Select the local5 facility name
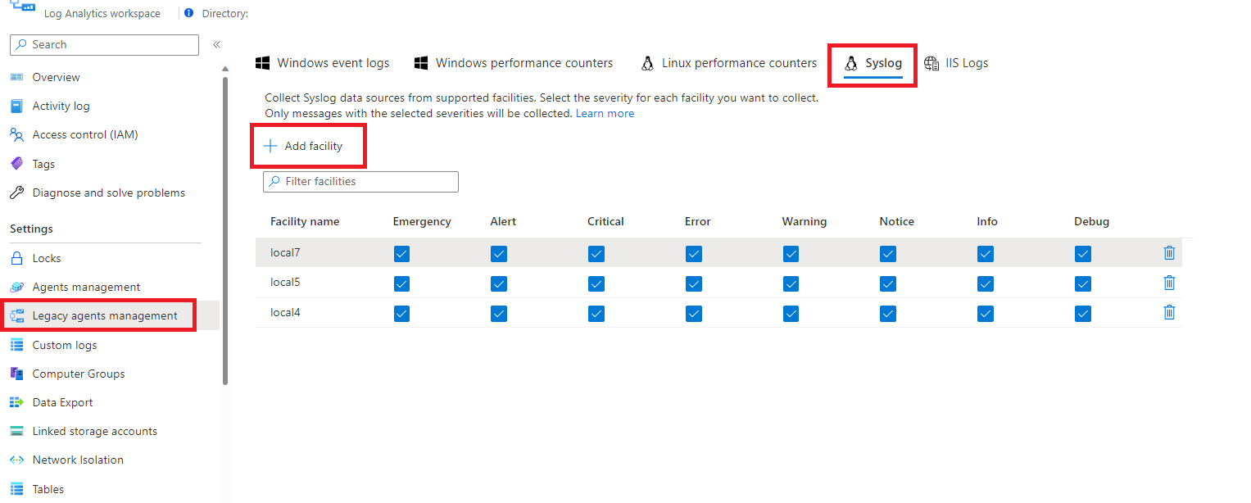 point(286,282)
